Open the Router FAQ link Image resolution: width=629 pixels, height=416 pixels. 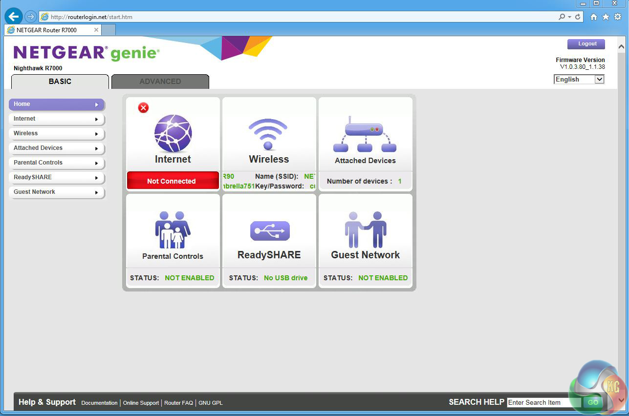[178, 403]
